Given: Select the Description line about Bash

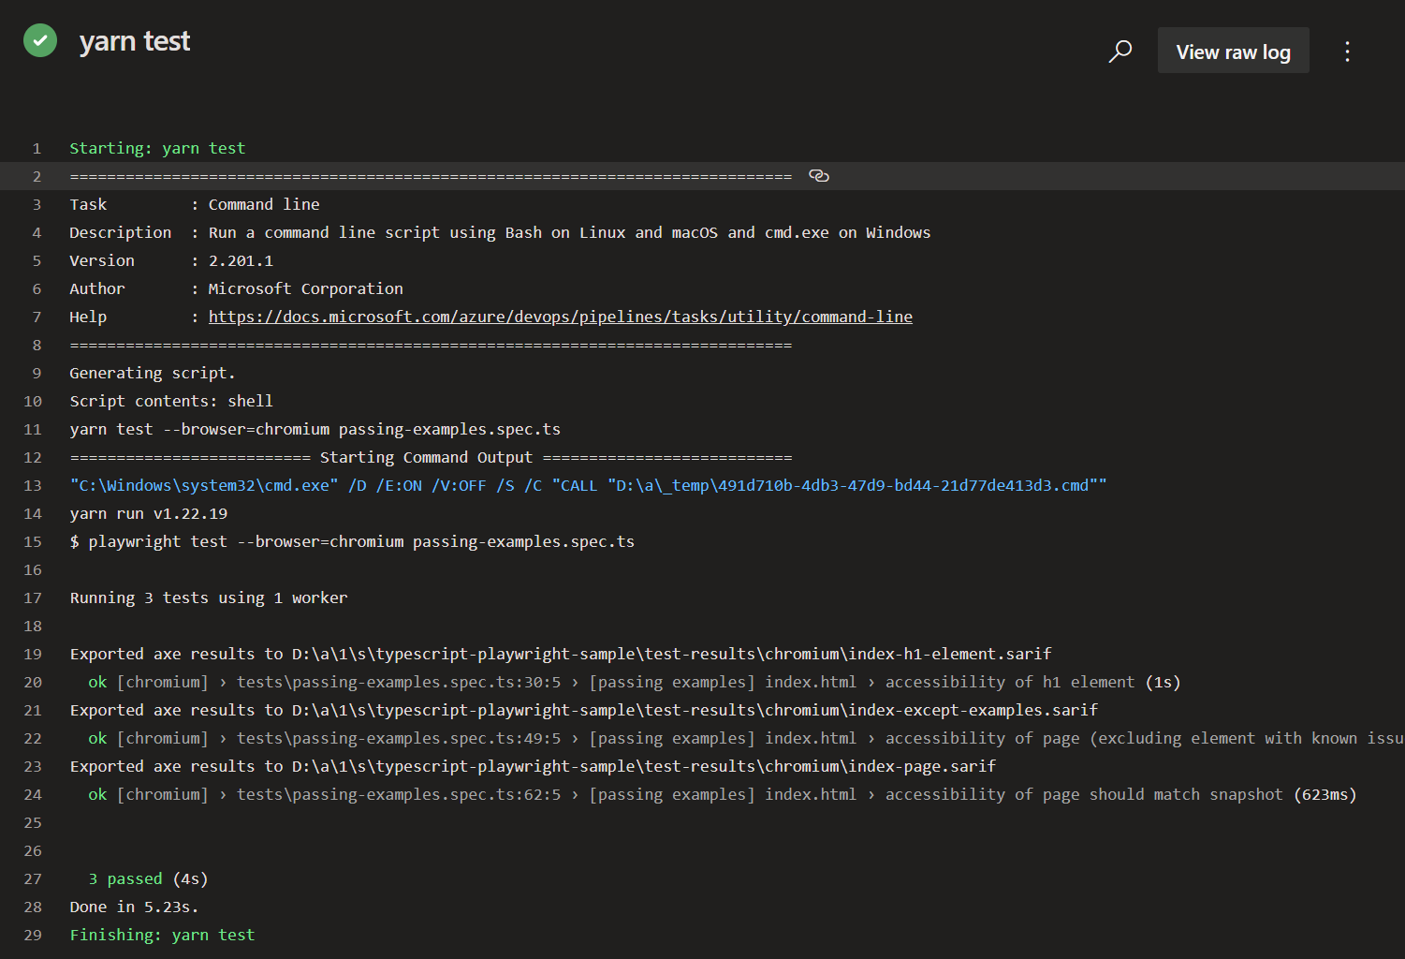Looking at the screenshot, I should coord(500,232).
